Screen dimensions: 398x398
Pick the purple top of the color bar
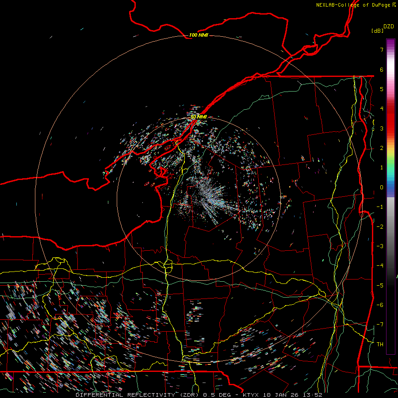coord(390,43)
